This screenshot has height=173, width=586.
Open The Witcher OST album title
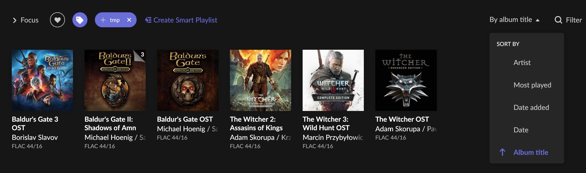pos(402,119)
